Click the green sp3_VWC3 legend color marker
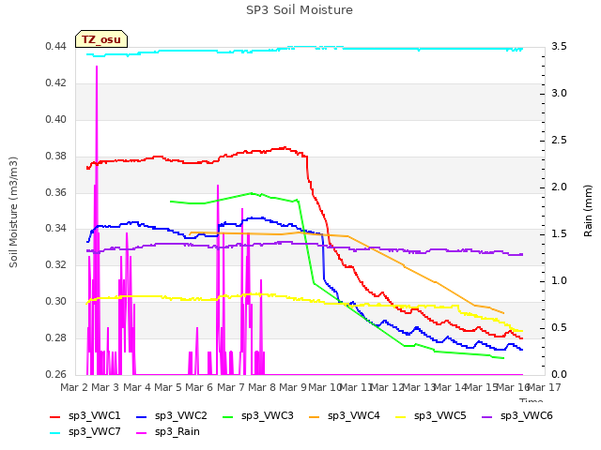The image size is (601, 450). tap(228, 417)
